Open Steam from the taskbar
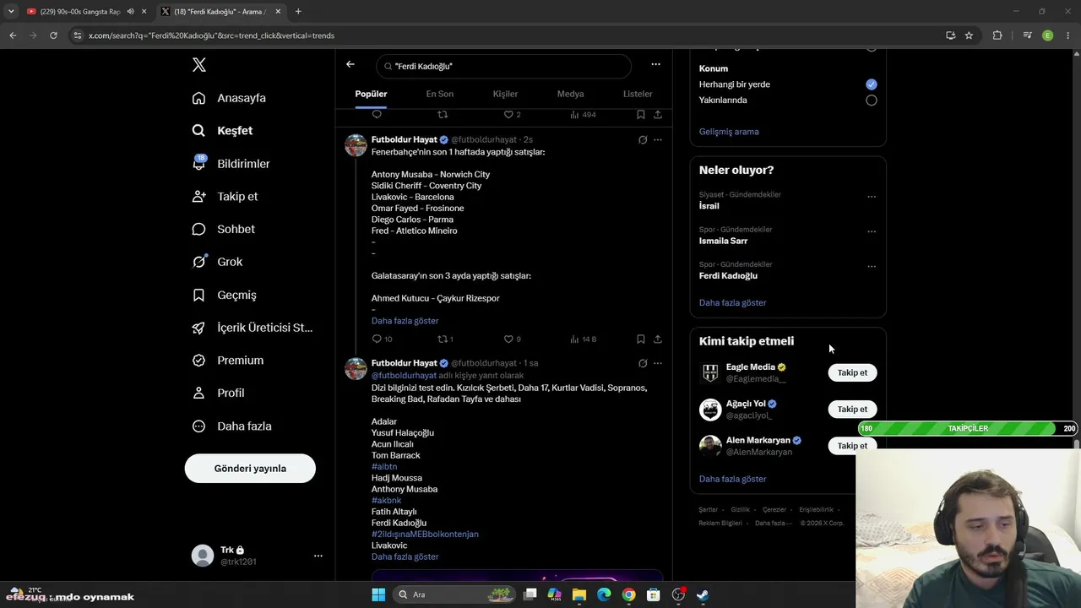The image size is (1081, 608). coord(703,594)
